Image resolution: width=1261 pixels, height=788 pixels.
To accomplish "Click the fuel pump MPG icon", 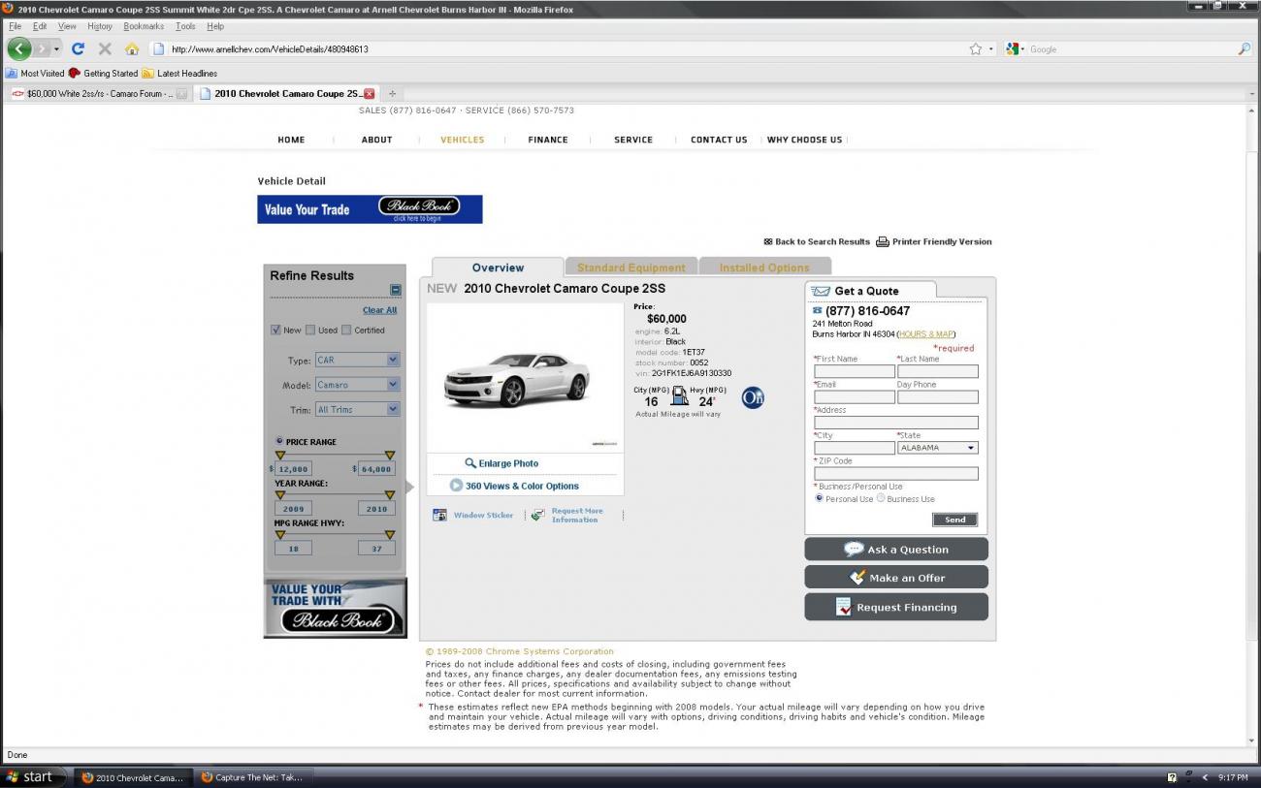I will (x=680, y=395).
